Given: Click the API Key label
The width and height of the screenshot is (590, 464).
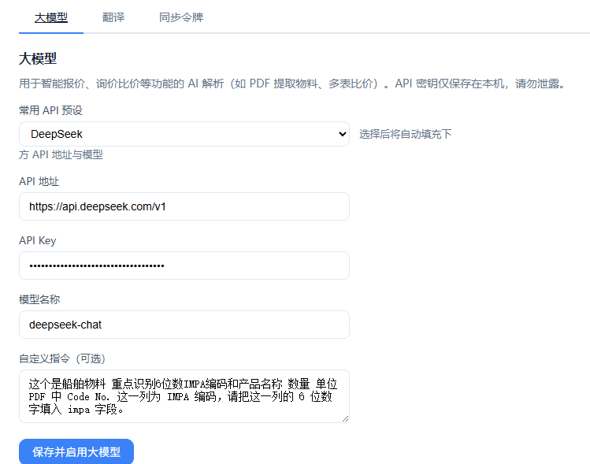Looking at the screenshot, I should 38,240.
